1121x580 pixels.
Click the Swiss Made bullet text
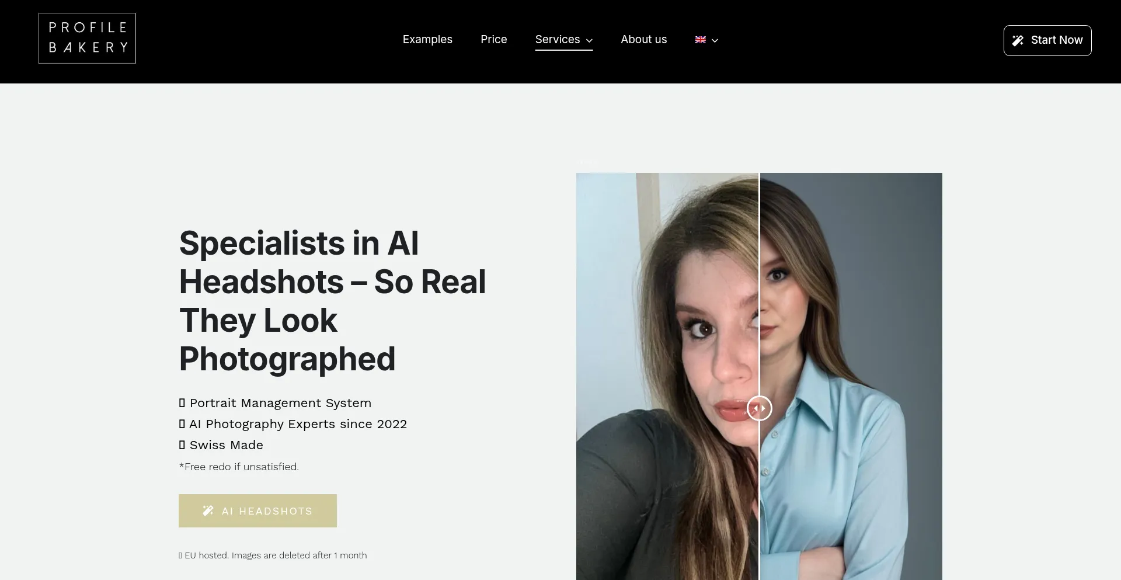pyautogui.click(x=221, y=445)
